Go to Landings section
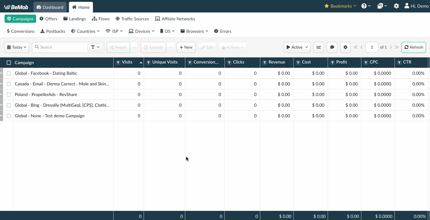The width and height of the screenshot is (430, 220). (x=74, y=19)
